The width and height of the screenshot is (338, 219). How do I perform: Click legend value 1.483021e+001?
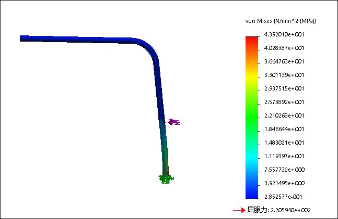tap(284, 143)
